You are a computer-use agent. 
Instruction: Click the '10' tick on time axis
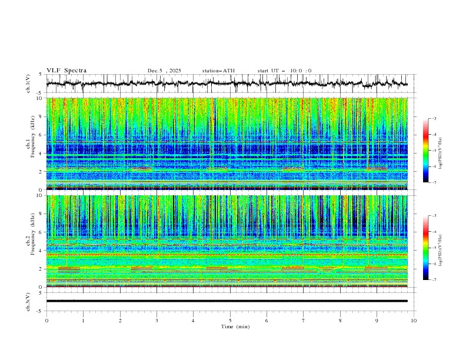(414, 321)
